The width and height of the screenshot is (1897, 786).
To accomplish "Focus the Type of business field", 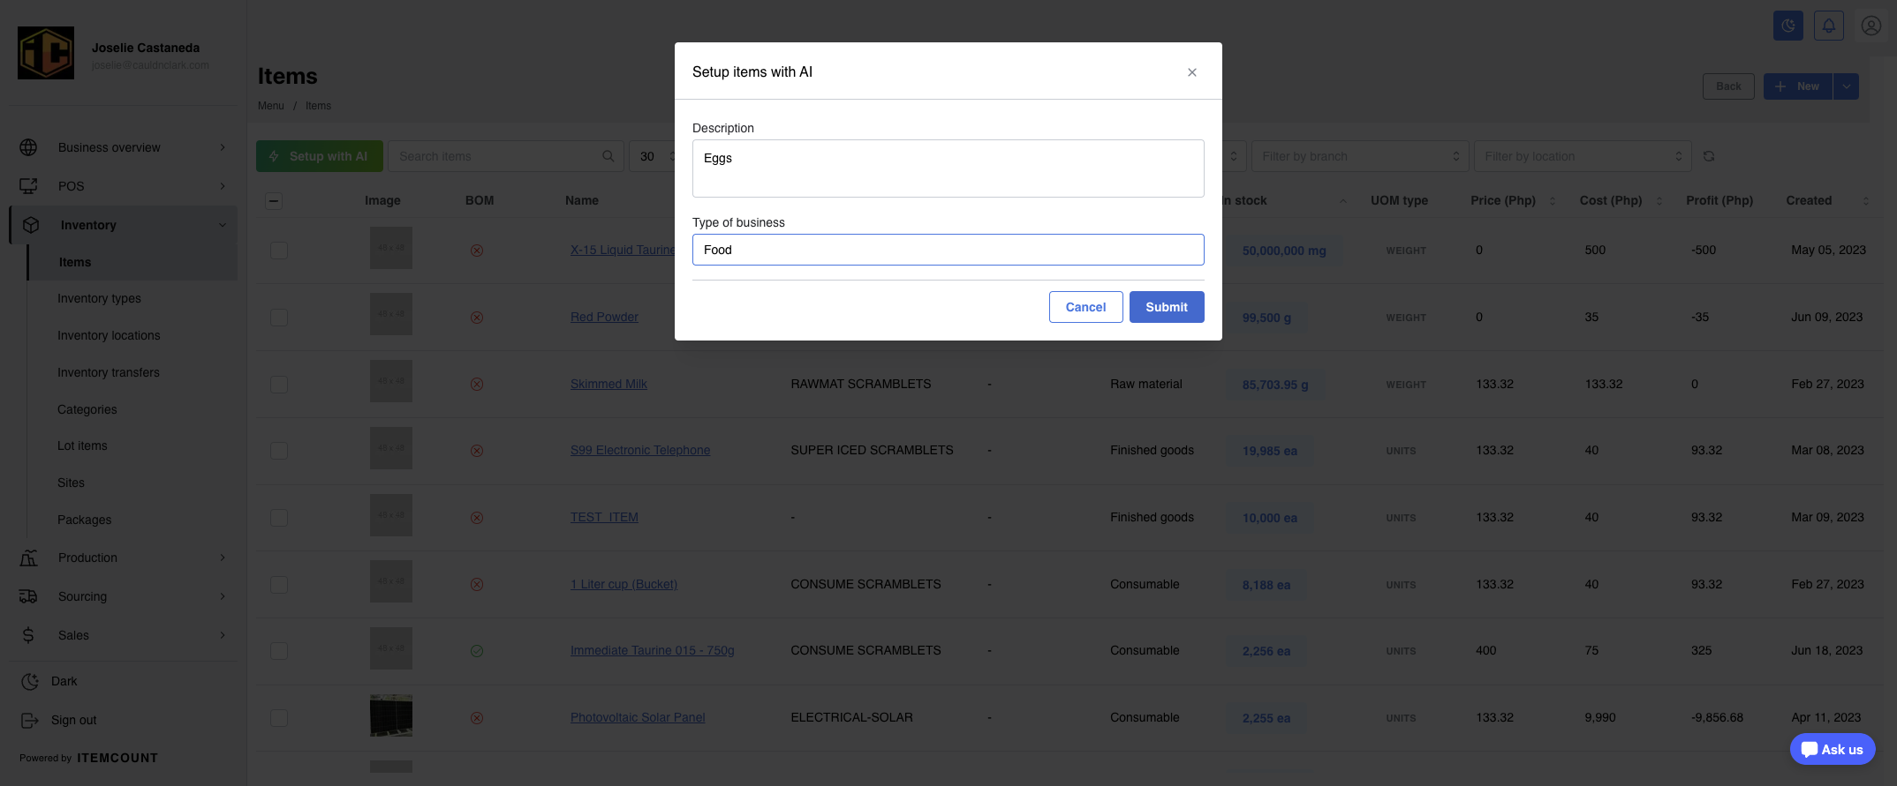I will point(948,250).
